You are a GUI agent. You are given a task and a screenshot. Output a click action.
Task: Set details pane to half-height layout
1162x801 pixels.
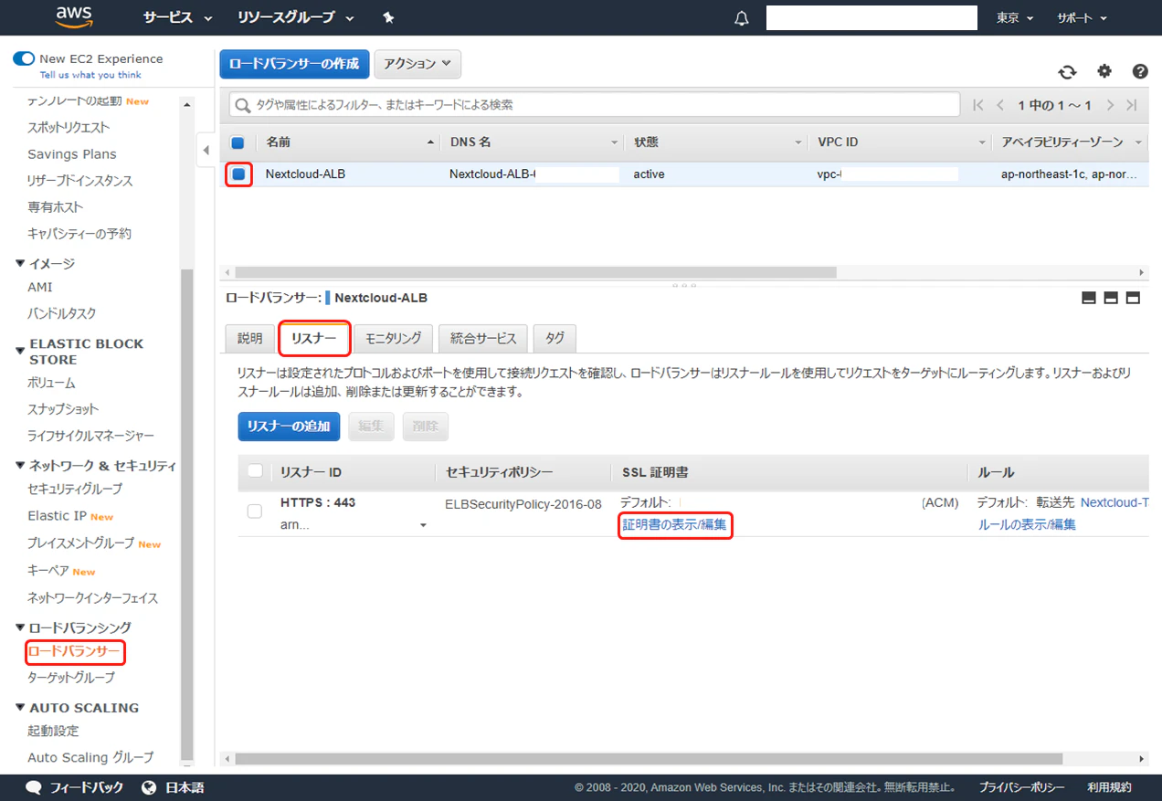1111,298
